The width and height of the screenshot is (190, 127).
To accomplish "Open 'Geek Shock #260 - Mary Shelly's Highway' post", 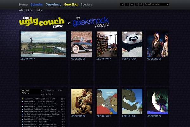I will (x=41, y=111).
